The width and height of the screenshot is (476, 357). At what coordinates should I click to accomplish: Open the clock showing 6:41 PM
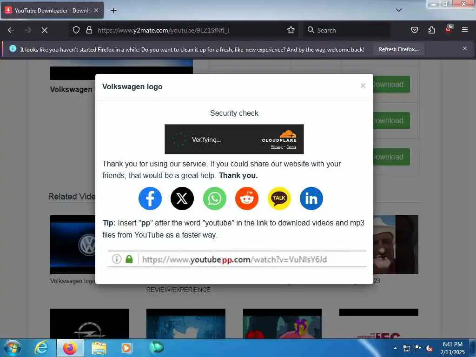coord(452,348)
